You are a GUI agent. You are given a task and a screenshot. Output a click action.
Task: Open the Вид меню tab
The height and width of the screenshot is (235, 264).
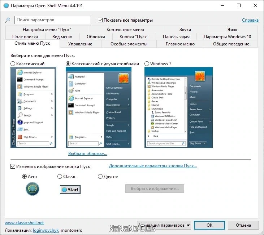[62, 37]
